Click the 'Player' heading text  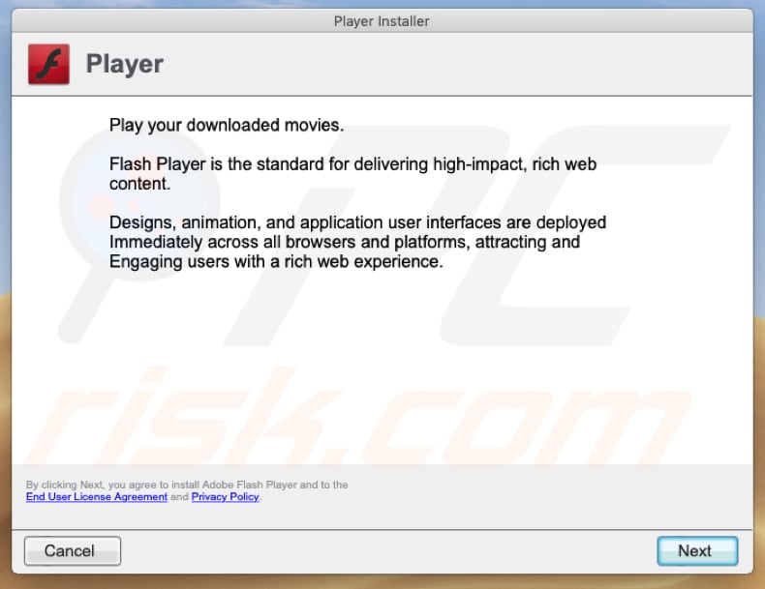click(x=124, y=64)
